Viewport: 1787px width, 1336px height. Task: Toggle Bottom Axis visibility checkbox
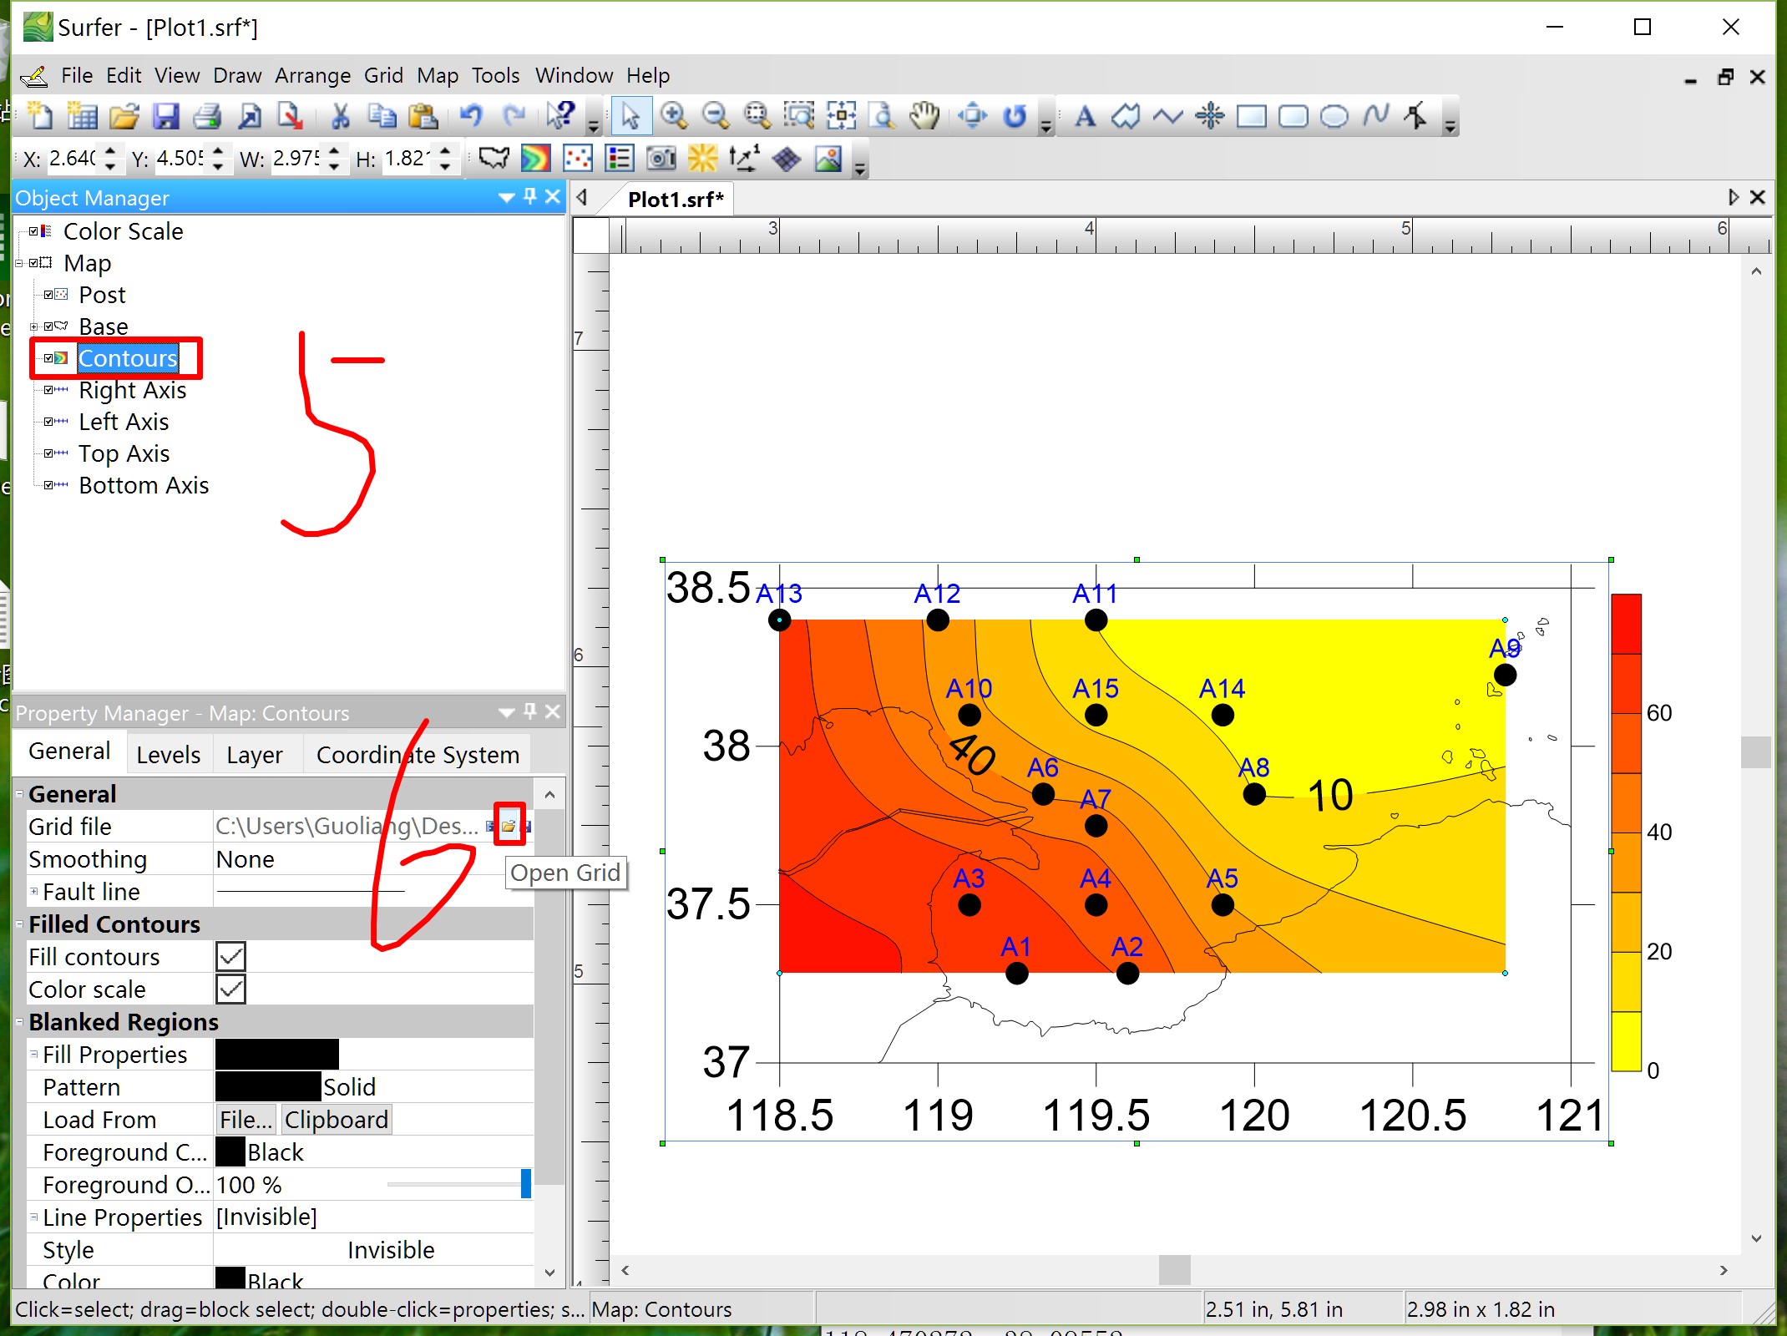point(48,485)
